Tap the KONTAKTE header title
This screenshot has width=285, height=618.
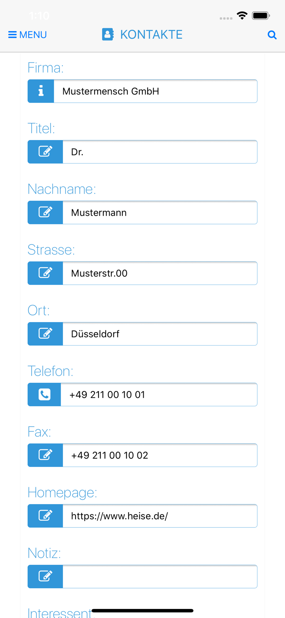[x=151, y=35]
